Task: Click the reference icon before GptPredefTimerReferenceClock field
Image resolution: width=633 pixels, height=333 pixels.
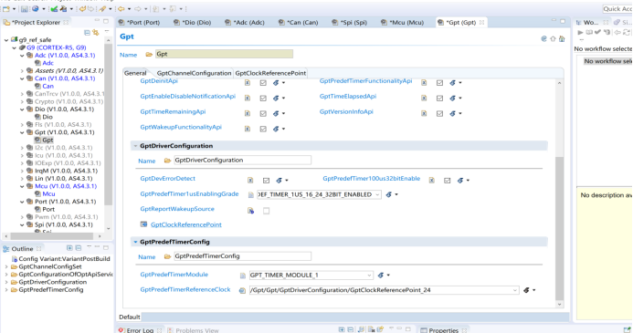Action: 242,290
